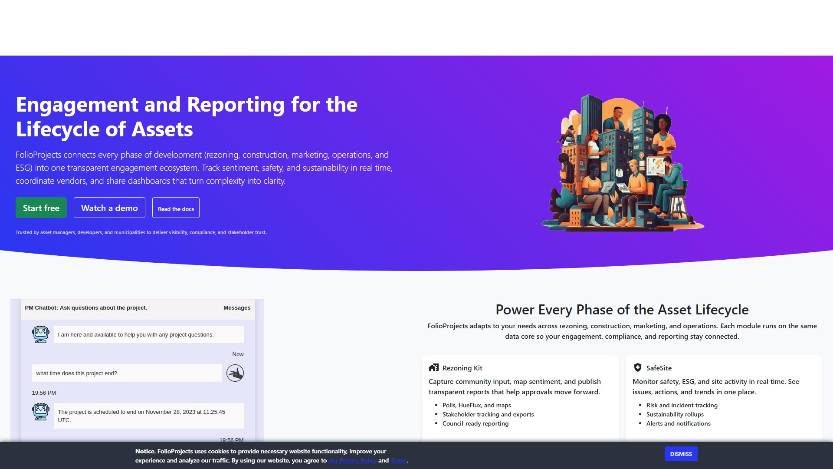Click the Watch a demo button
The width and height of the screenshot is (833, 469).
click(109, 208)
